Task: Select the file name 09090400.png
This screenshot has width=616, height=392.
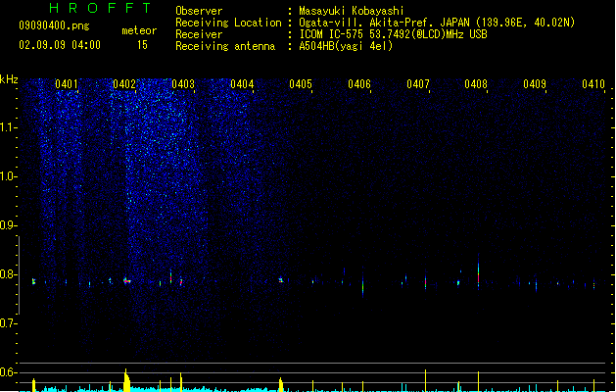Action: (x=54, y=25)
